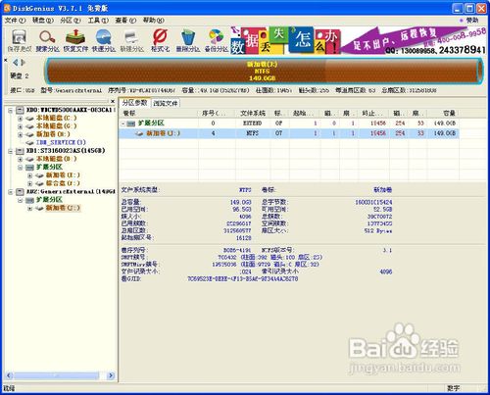This screenshot has height=395, width=490.
Task: Select 新加卷(E:) in disk tree
Action: (63, 175)
